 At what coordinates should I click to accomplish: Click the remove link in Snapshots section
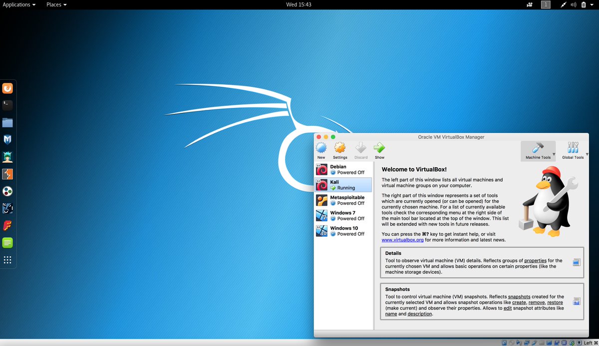coord(537,303)
